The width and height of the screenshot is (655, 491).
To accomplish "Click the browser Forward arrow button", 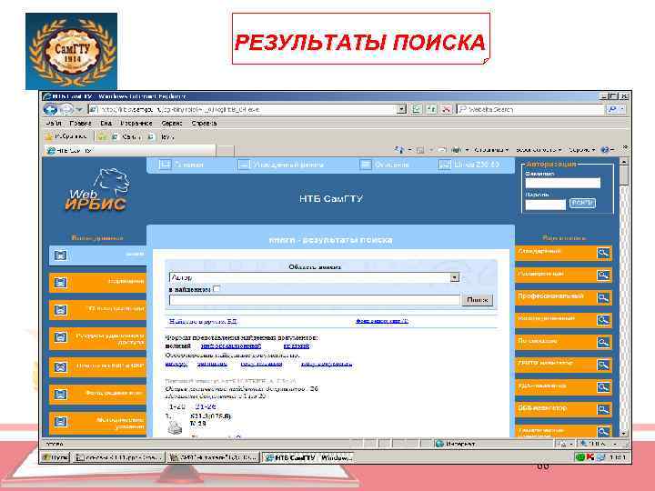I will pos(66,109).
